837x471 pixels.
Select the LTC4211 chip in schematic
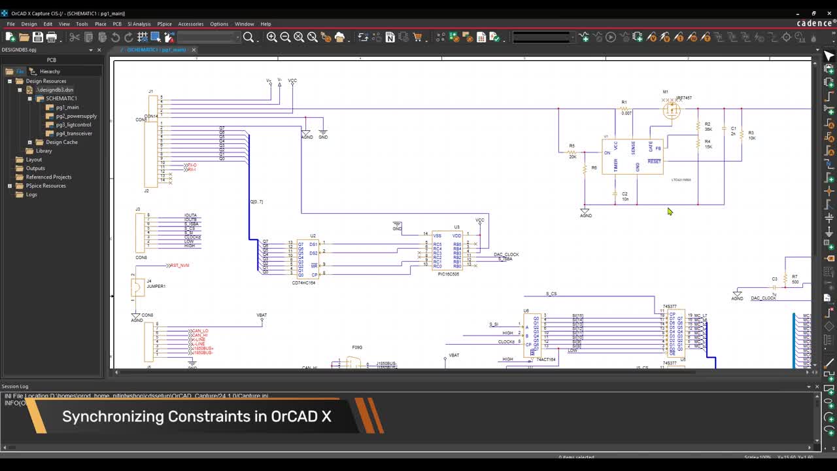coord(632,156)
